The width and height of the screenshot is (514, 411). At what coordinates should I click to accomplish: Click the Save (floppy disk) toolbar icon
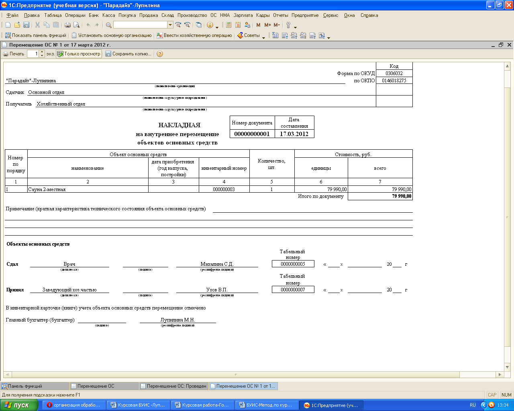(26, 25)
